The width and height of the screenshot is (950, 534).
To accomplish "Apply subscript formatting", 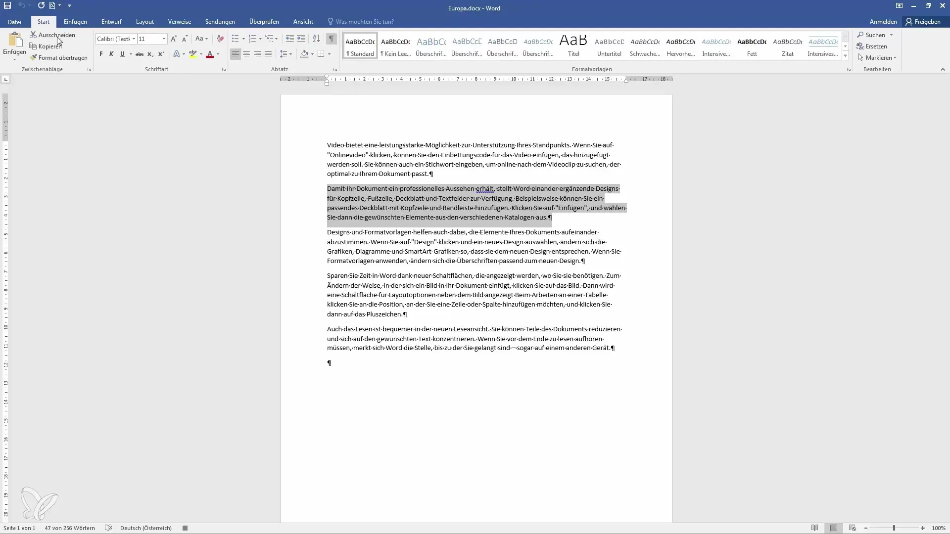I will tap(150, 54).
